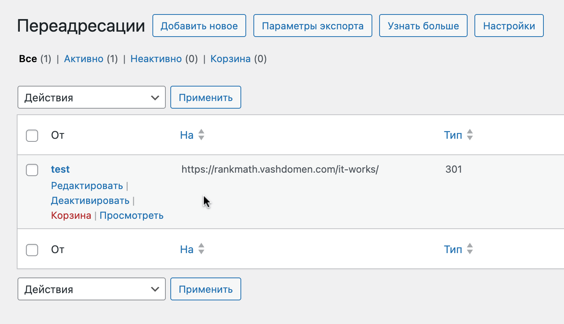Open top Действия bulk dropdown

coord(91,97)
